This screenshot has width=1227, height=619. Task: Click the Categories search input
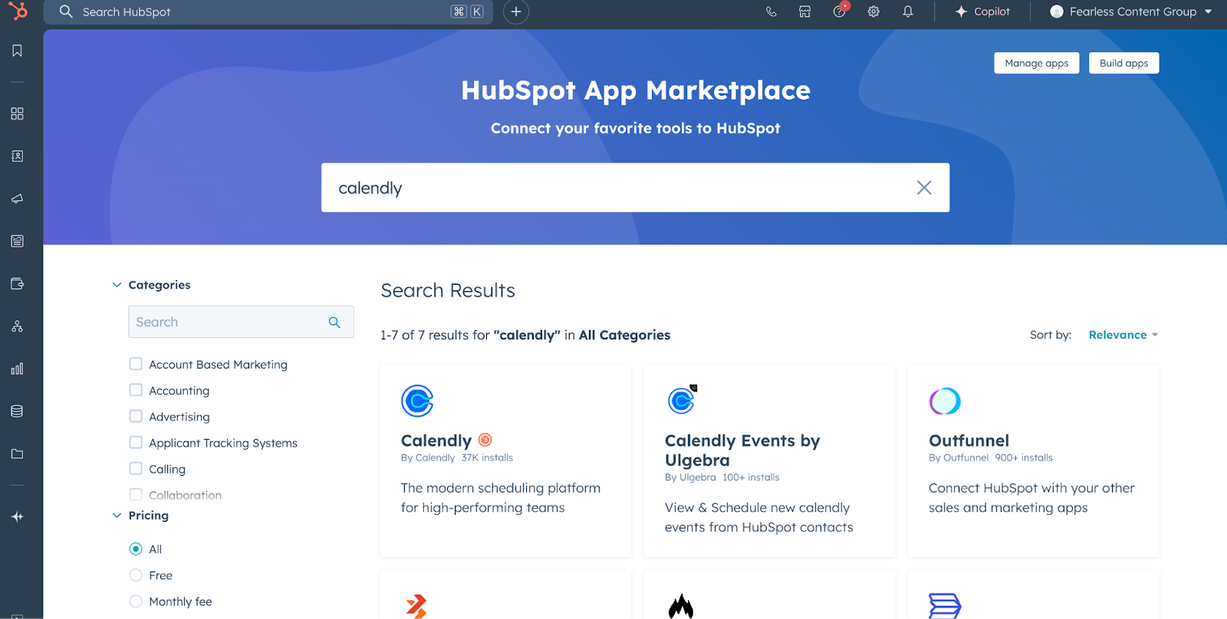point(241,322)
